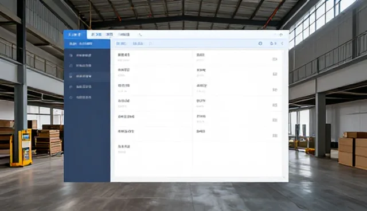Image resolution: width=367 pixels, height=211 pixels.
Task: Select the first sidebar entry's label
Action: pos(84,56)
